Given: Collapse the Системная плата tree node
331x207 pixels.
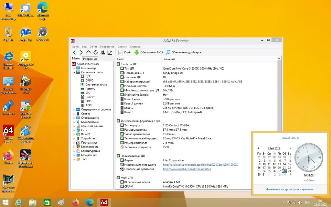Looking at the screenshot, I should tap(74, 72).
